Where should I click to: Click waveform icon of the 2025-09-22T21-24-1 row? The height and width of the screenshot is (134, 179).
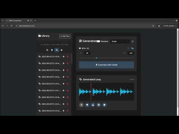(40, 90)
